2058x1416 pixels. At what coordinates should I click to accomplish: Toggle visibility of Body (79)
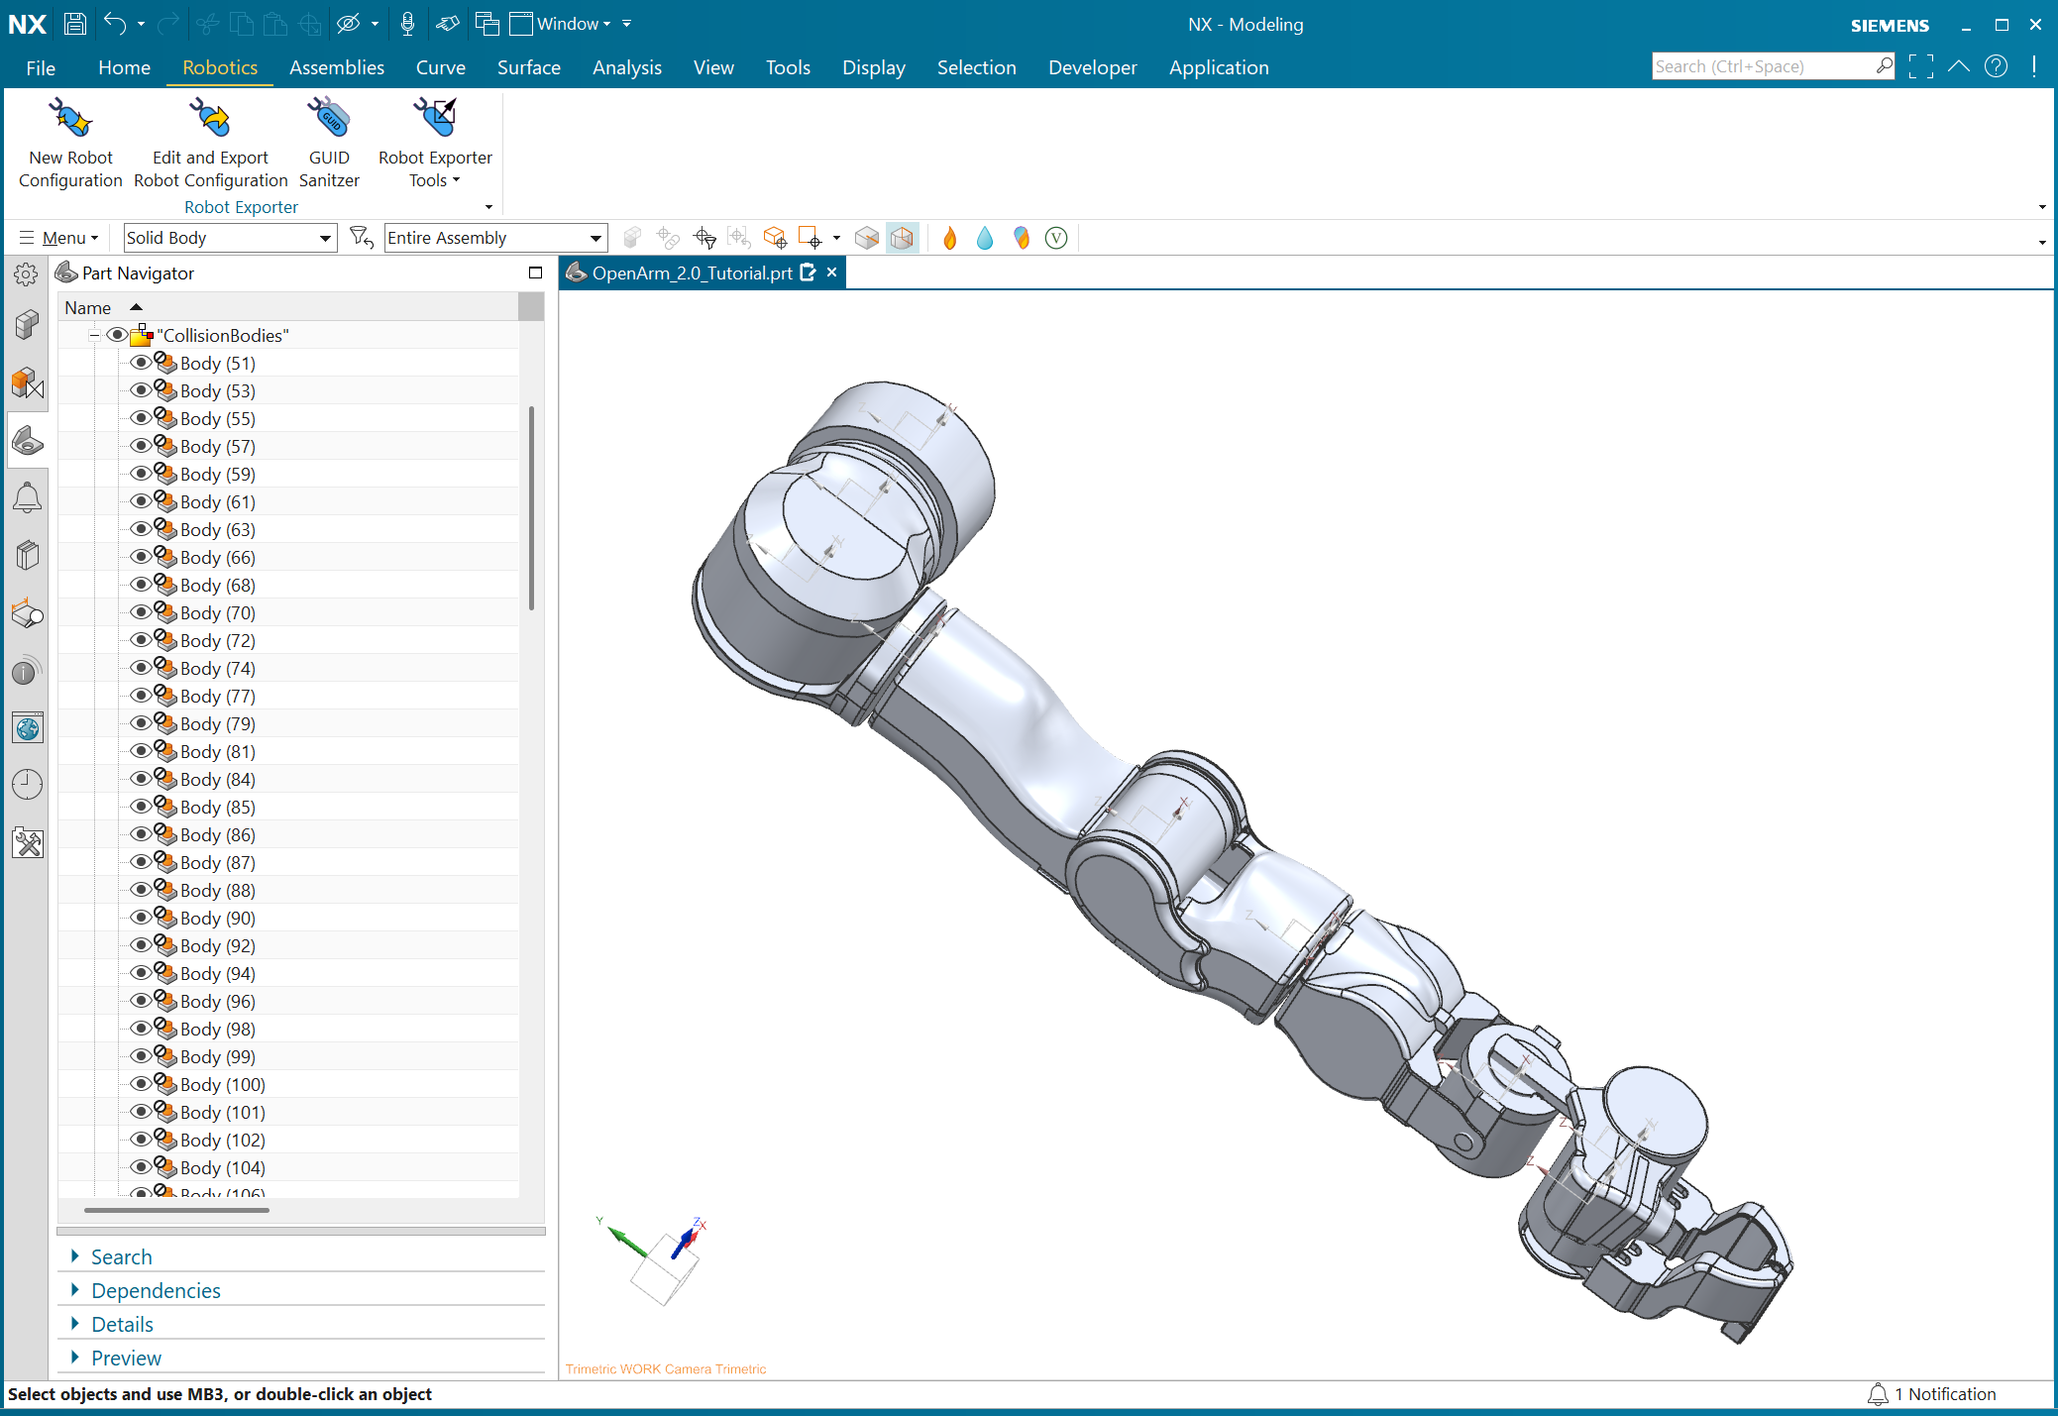(141, 723)
